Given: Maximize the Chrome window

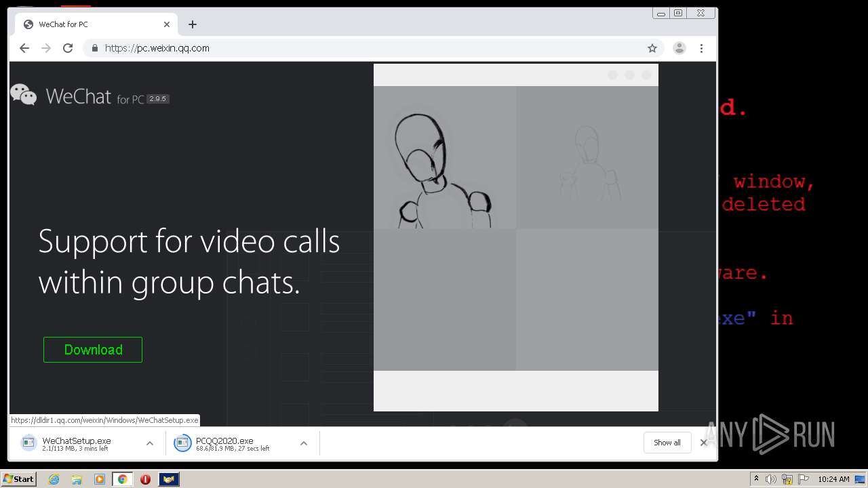Looking at the screenshot, I should coord(678,13).
